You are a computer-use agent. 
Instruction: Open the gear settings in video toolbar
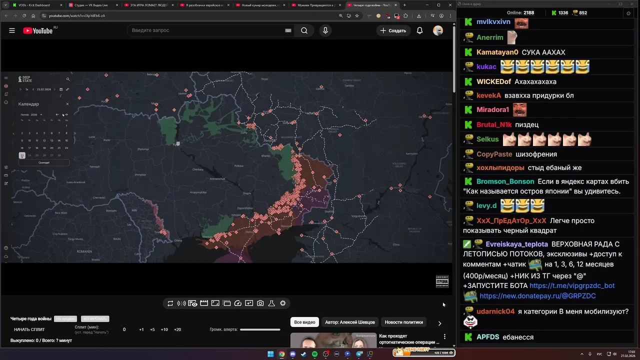(283, 303)
